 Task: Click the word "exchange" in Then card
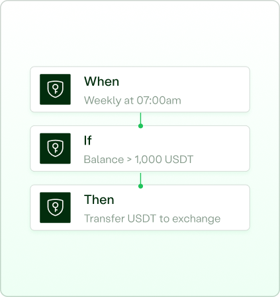(x=197, y=219)
